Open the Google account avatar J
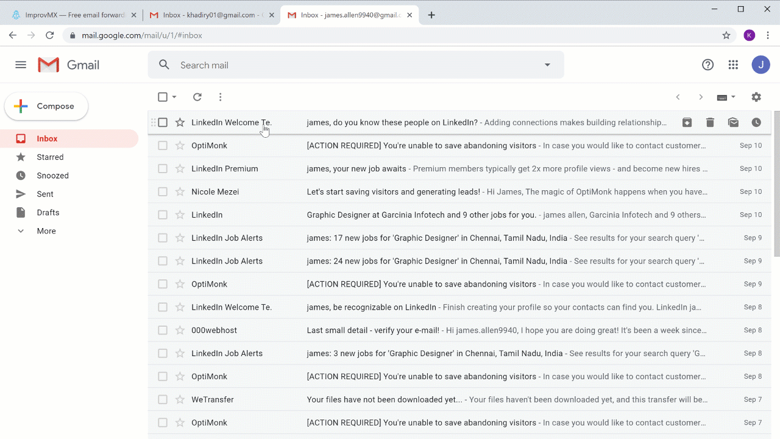This screenshot has width=780, height=439. 760,65
